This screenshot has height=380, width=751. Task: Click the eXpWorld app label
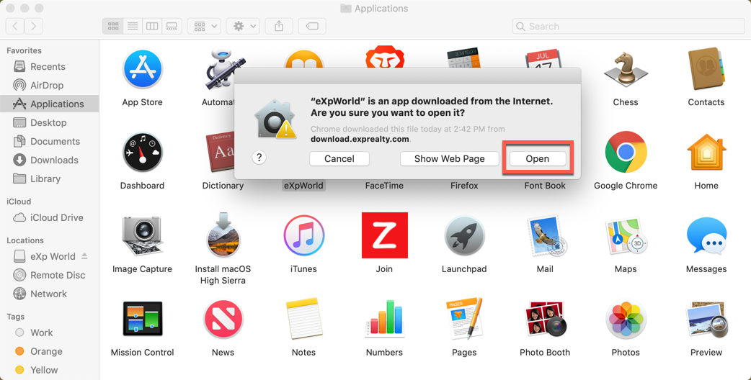point(303,186)
